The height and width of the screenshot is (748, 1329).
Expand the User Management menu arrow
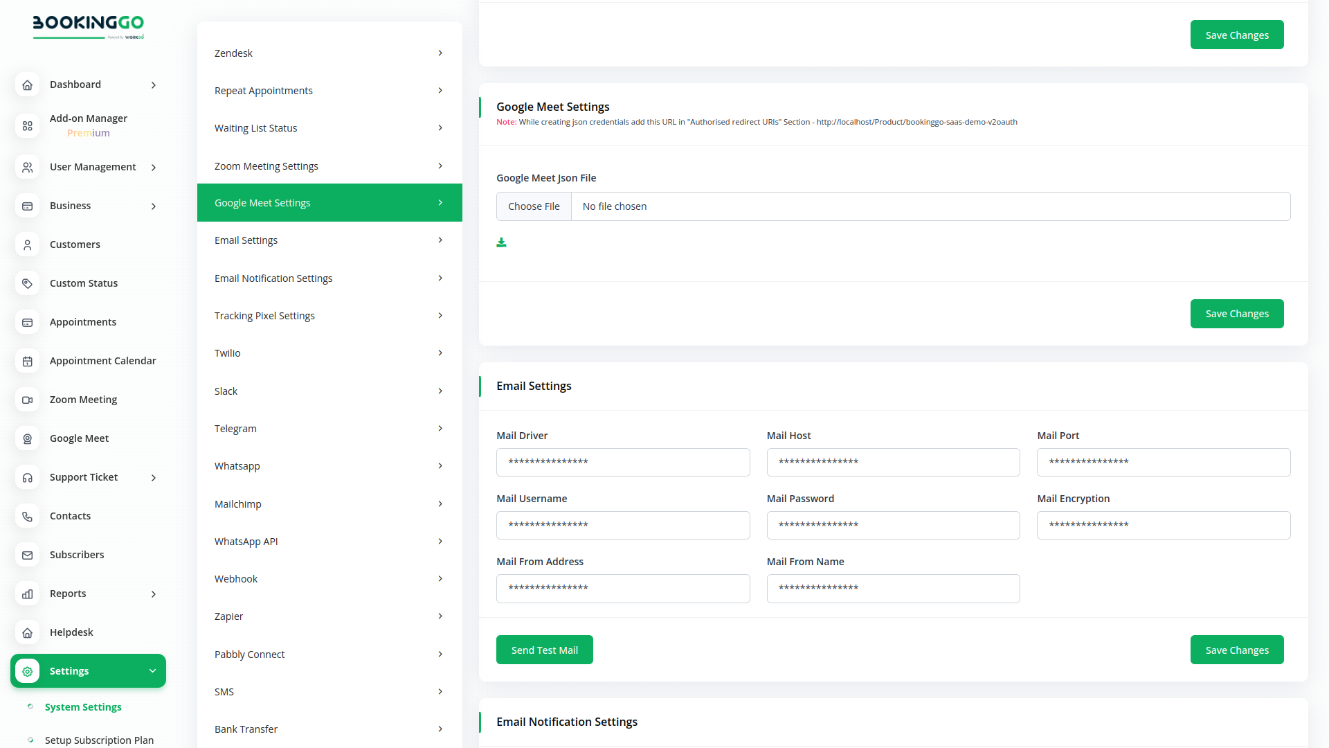click(x=154, y=167)
